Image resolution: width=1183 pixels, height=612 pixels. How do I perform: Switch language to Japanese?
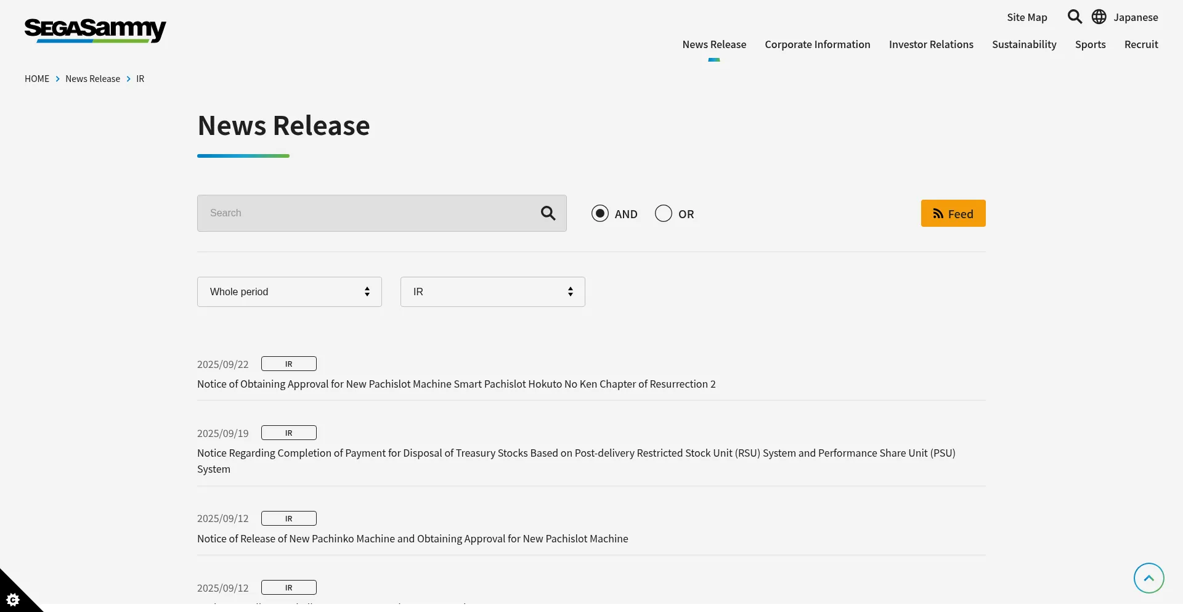[x=1136, y=17]
